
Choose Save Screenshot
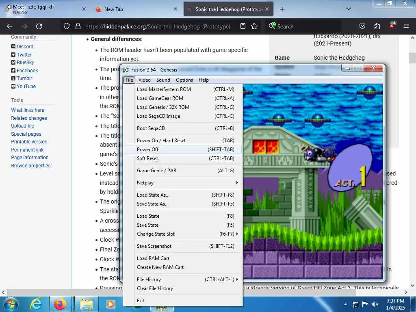[183, 246]
